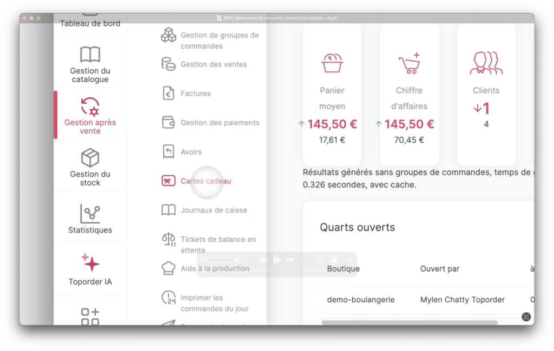554x351 pixels.
Task: Launch Toporder IA sparkle icon
Action: pos(90,262)
